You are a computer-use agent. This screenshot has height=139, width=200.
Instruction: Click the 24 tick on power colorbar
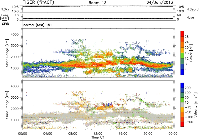click(186, 42)
